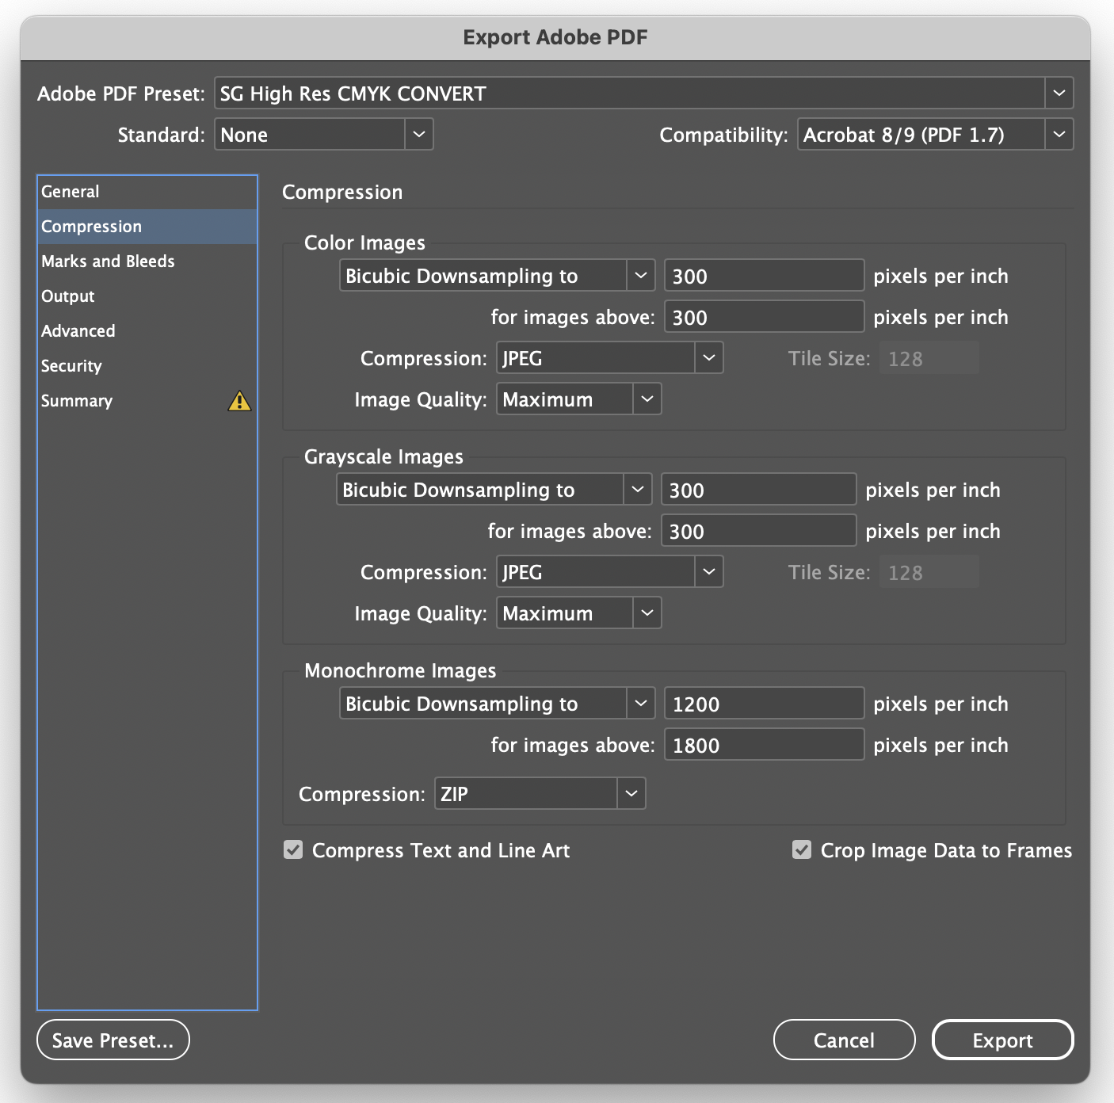
Task: Open Color Images Image Quality dropdown
Action: click(x=578, y=399)
